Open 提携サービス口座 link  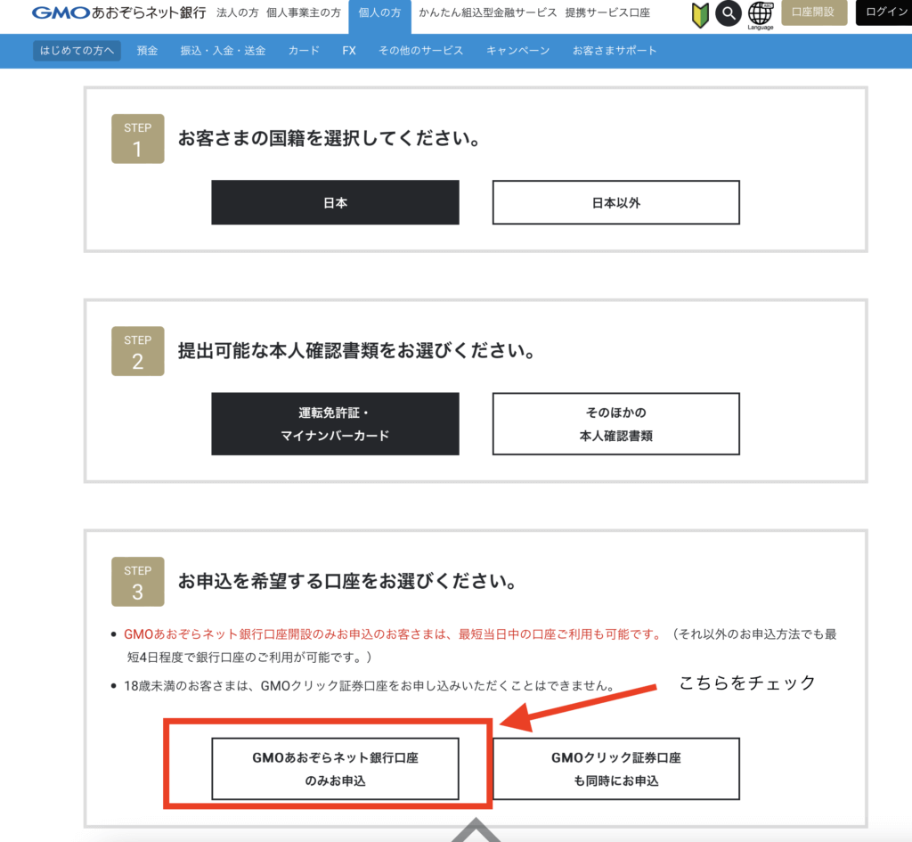[607, 12]
